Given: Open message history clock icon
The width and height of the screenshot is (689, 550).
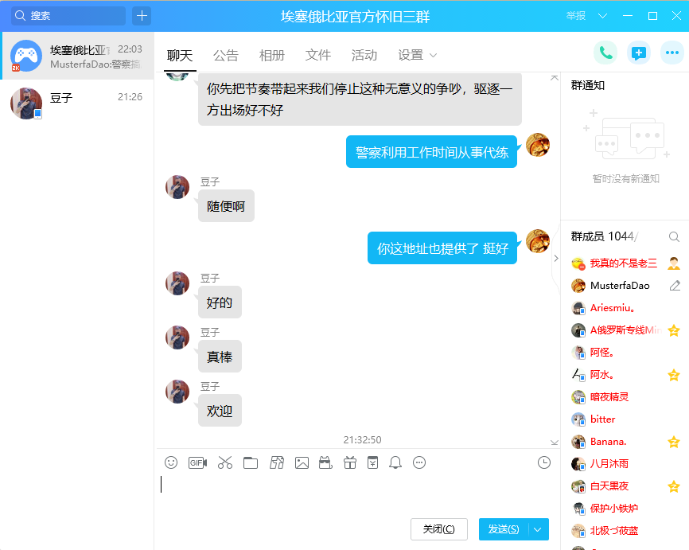Looking at the screenshot, I should point(544,462).
